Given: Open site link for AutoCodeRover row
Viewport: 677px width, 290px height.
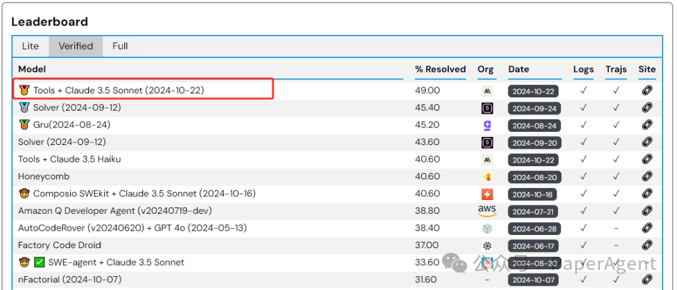Looking at the screenshot, I should point(647,228).
